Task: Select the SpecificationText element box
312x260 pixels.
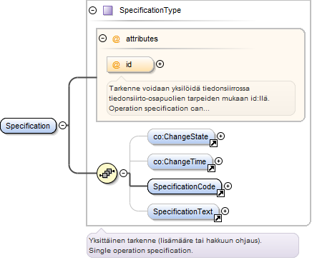Action: [x=183, y=211]
